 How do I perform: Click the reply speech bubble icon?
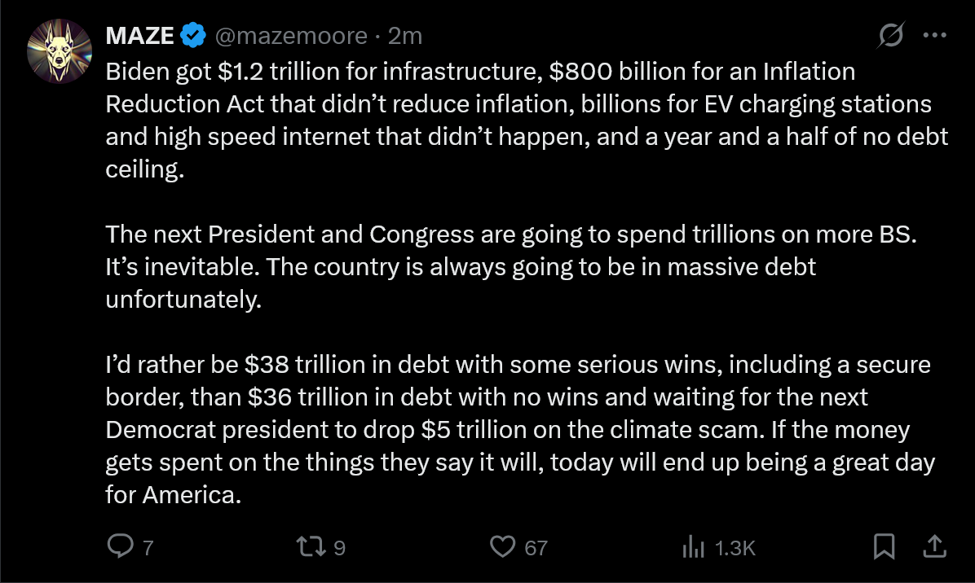120,546
